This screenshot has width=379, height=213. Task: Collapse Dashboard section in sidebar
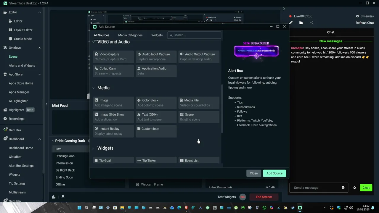[x=40, y=139]
